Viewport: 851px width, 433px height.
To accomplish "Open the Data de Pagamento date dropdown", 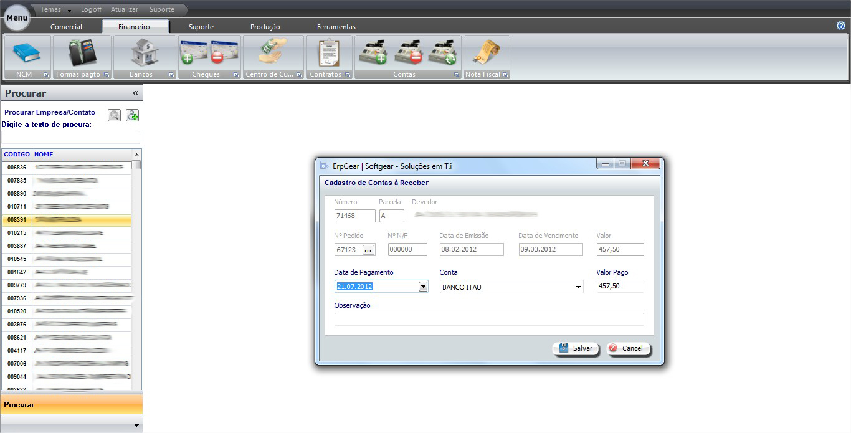I will (423, 287).
